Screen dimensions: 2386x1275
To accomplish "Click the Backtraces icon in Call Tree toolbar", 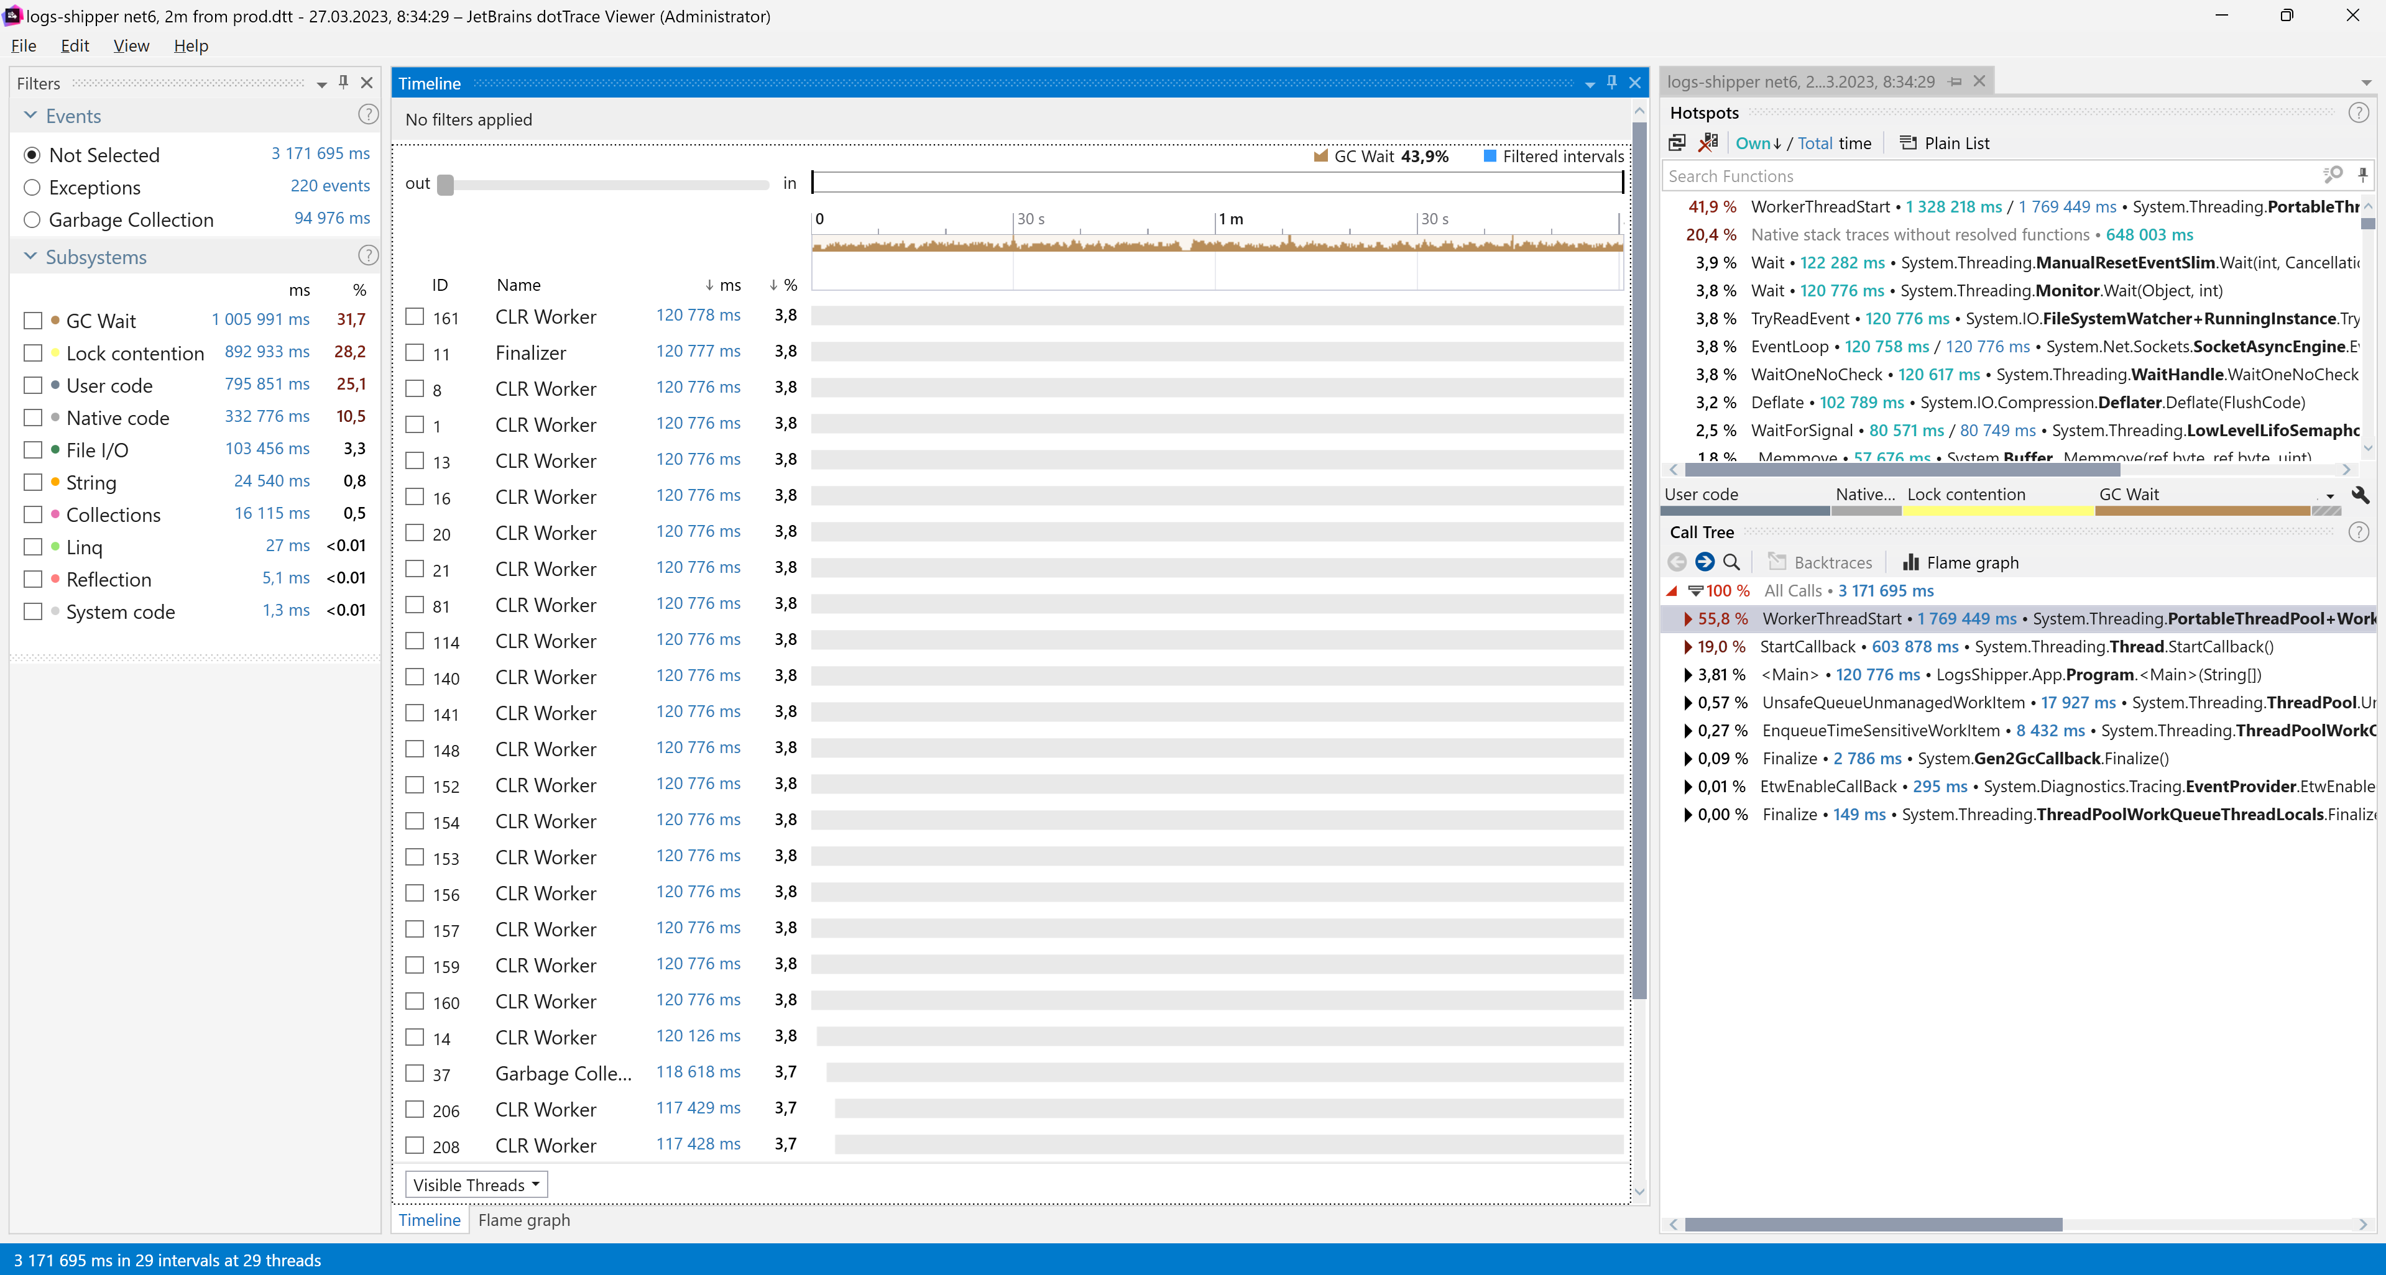I will pyautogui.click(x=1779, y=562).
